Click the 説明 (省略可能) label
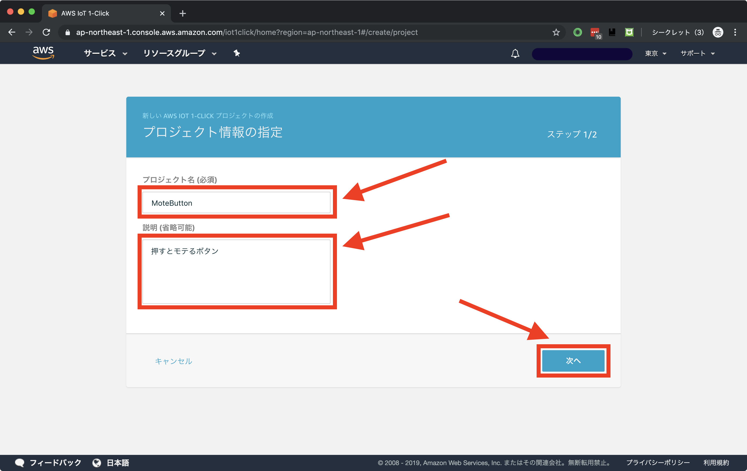This screenshot has width=747, height=471. point(169,228)
